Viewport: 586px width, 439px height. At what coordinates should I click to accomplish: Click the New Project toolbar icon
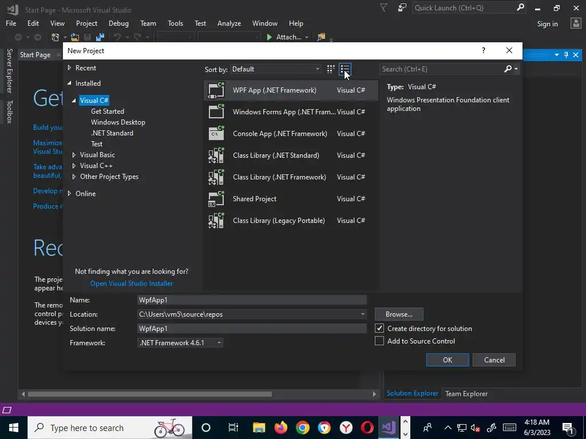pyautogui.click(x=56, y=37)
